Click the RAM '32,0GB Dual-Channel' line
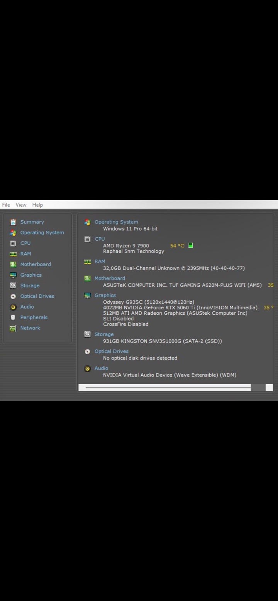 [174, 268]
